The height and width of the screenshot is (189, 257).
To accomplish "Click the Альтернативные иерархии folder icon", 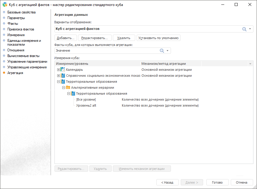I will pos(68,87).
